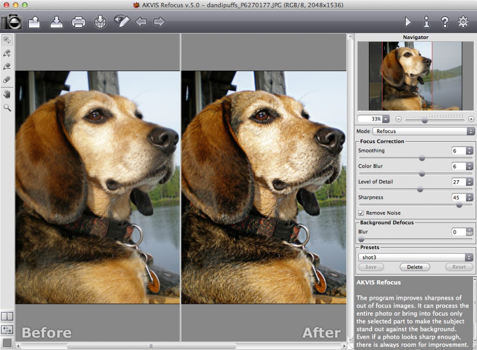This screenshot has width=477, height=350.
Task: Select the Zoom magnifier tool
Action: [x=7, y=108]
